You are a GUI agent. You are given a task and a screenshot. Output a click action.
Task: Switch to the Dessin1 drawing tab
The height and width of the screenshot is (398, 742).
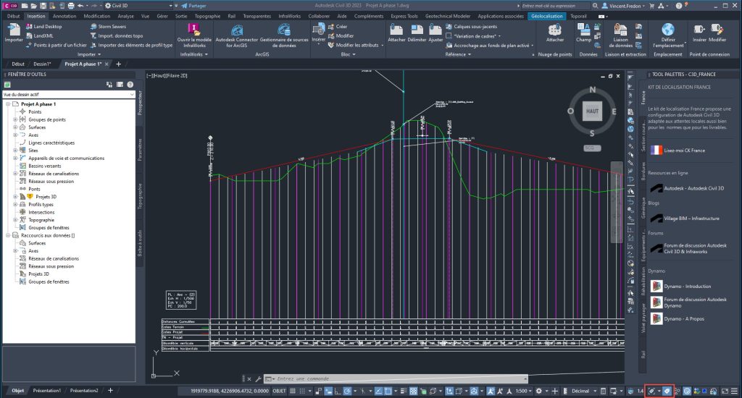pyautogui.click(x=42, y=64)
